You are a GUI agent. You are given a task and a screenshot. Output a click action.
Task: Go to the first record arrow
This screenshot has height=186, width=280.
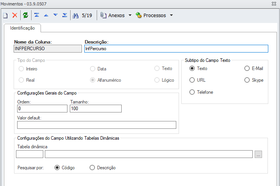point(37,15)
